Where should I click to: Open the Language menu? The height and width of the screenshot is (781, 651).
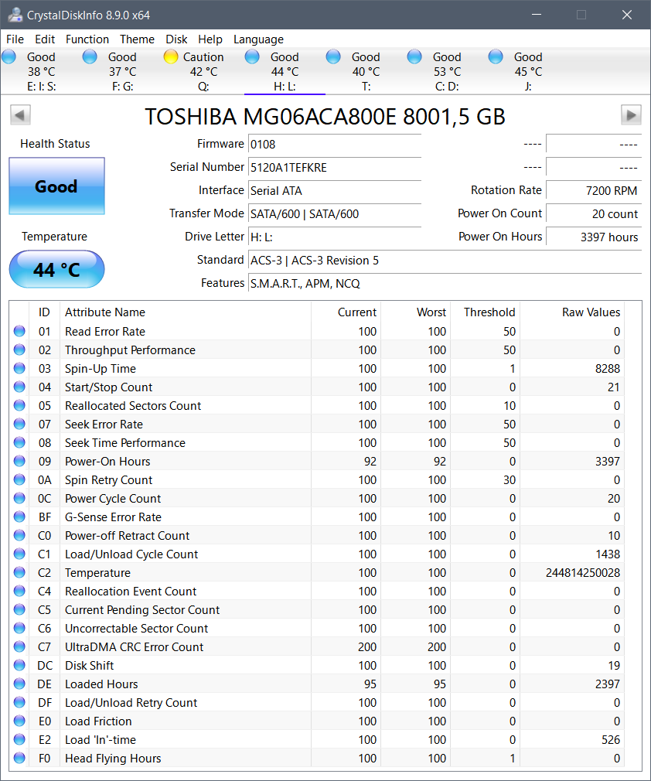tap(258, 39)
